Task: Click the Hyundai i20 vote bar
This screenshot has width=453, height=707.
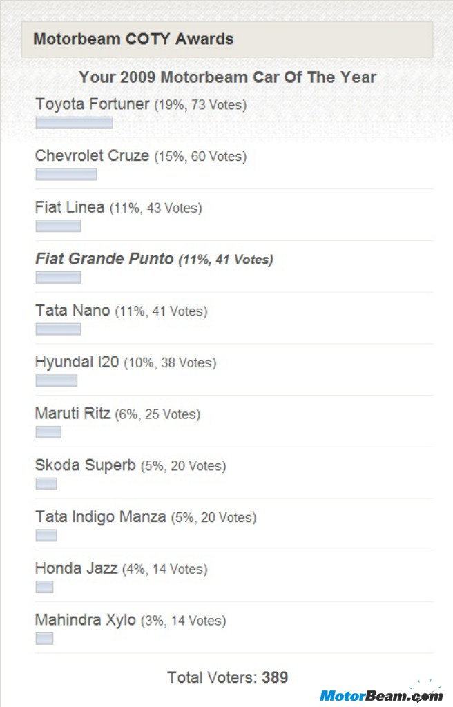Action: point(57,380)
